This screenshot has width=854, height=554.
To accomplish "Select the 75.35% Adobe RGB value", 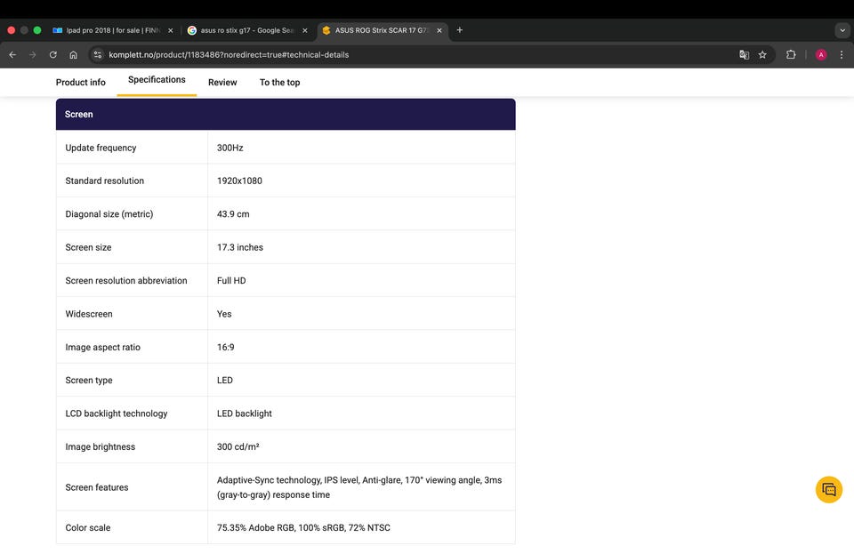I will (x=303, y=527).
